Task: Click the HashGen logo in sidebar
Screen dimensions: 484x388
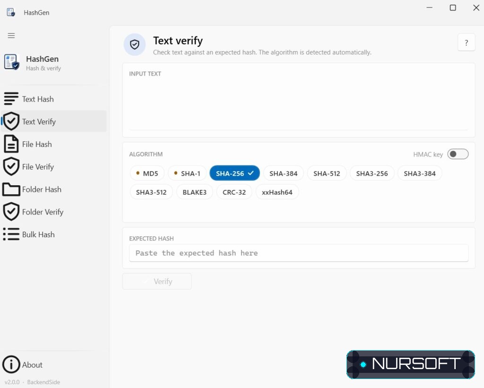Action: point(12,62)
